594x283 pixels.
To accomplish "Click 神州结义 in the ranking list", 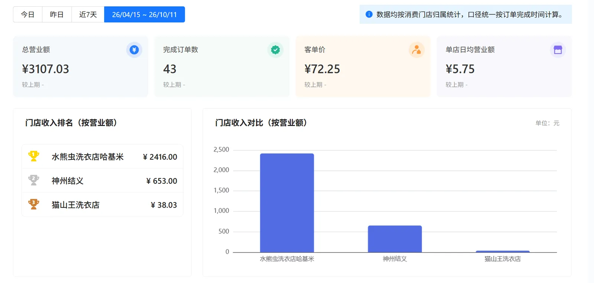I will pyautogui.click(x=68, y=181).
